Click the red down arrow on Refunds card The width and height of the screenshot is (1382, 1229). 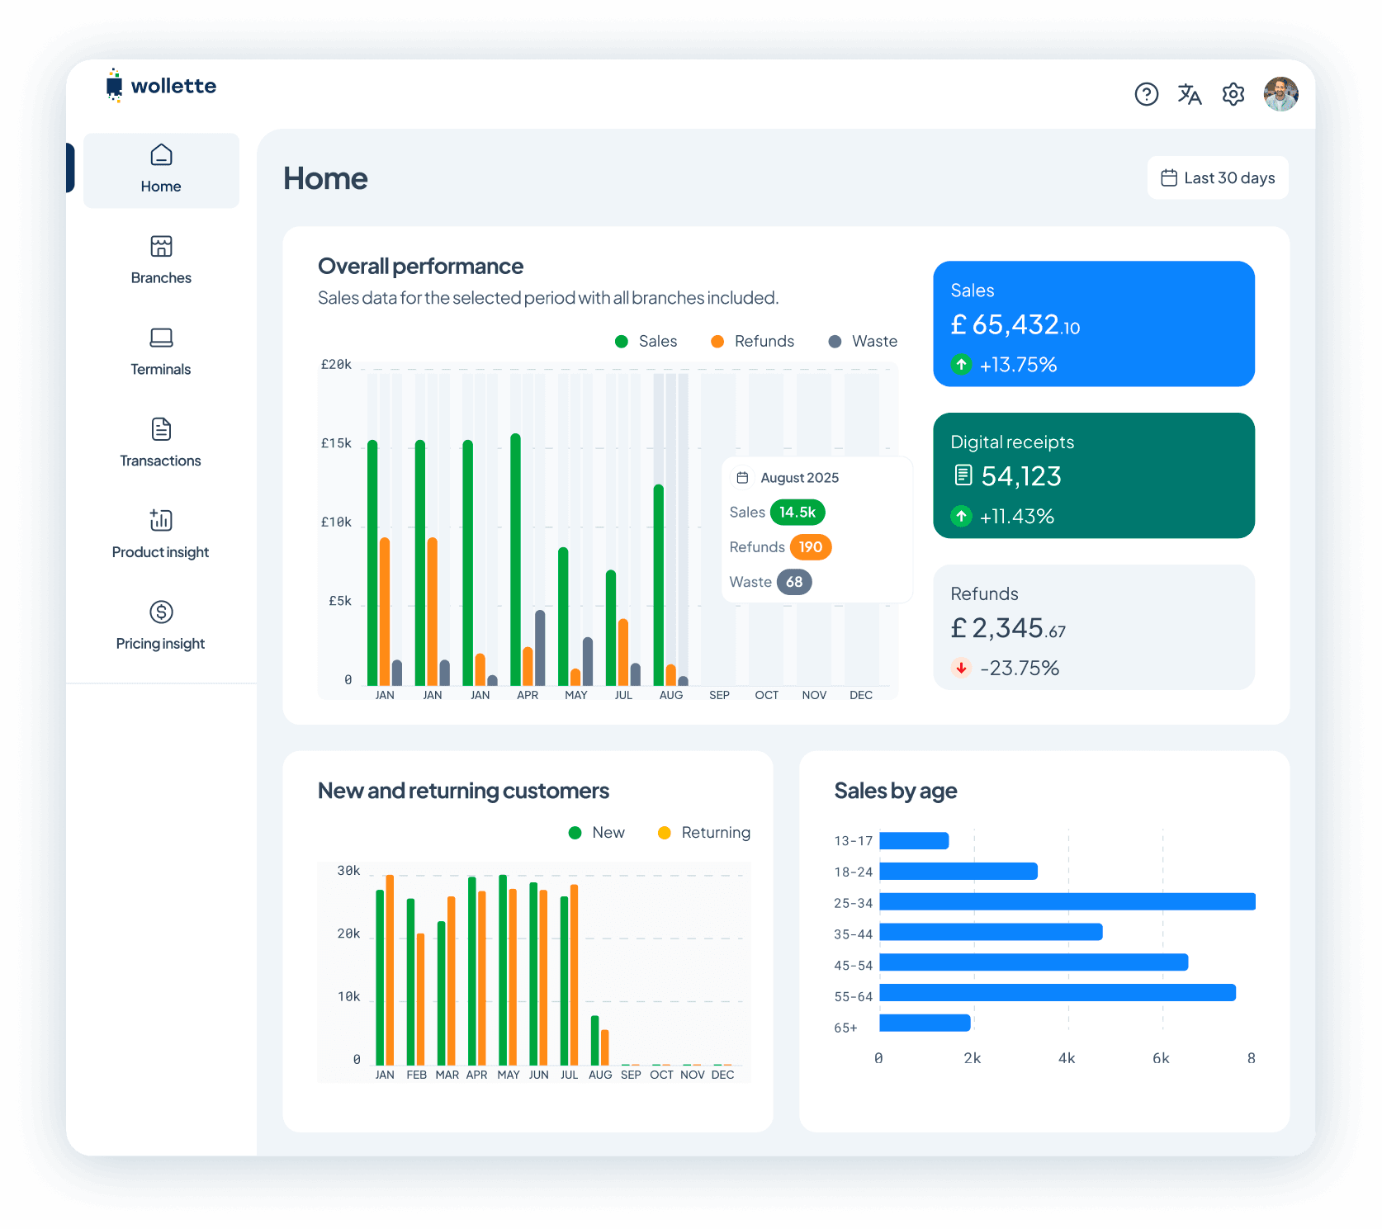[x=961, y=668]
